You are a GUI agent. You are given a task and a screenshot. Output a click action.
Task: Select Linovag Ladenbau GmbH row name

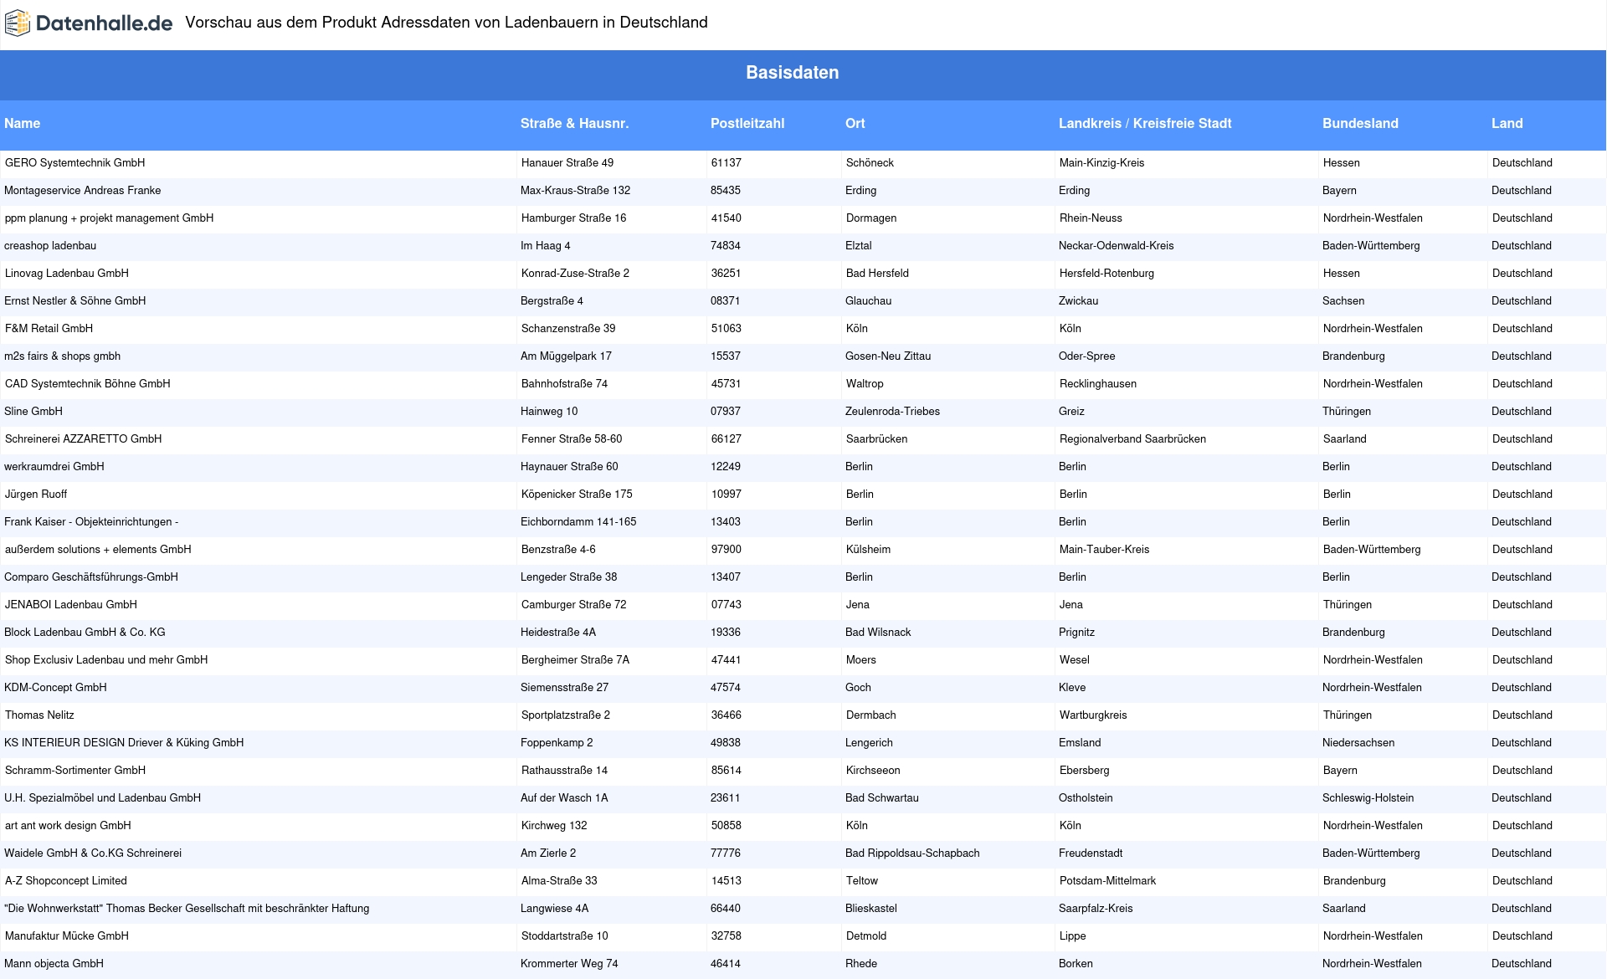[x=67, y=273]
